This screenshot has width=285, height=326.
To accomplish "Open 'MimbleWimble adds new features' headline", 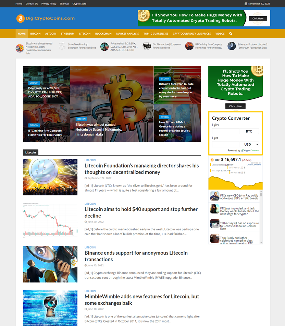I will tap(142, 300).
